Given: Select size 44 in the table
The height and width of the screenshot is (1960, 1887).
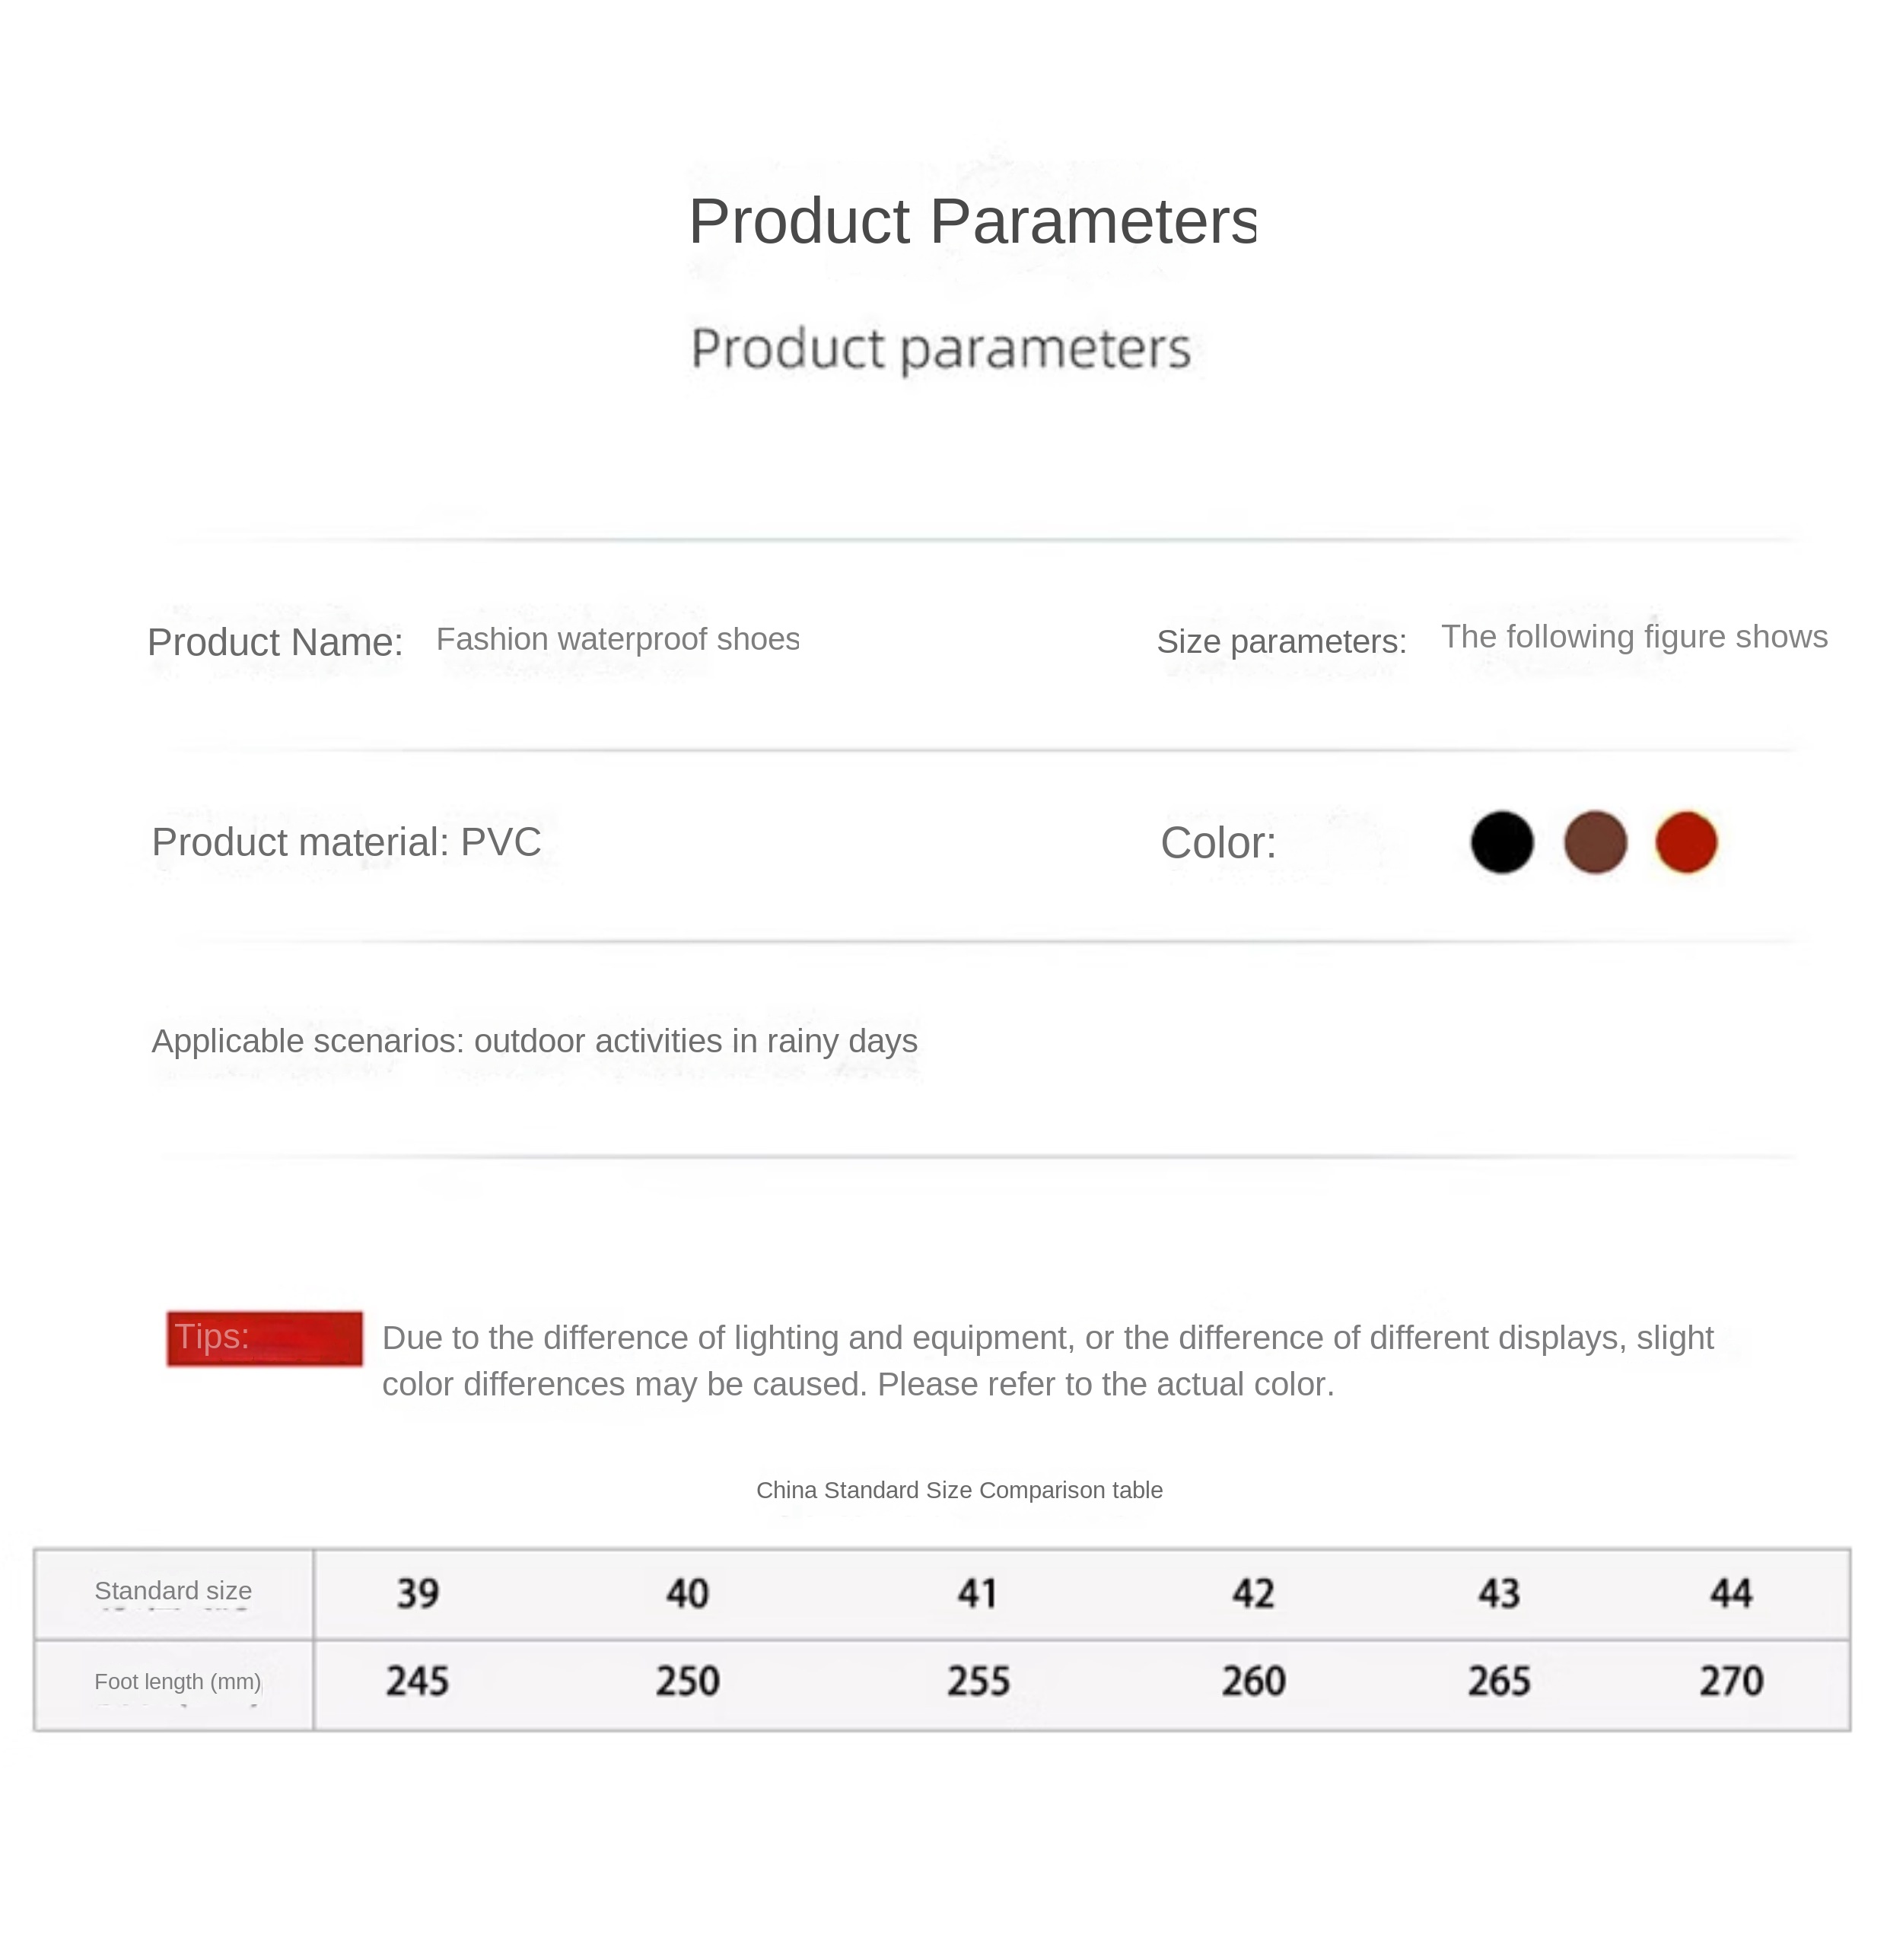Looking at the screenshot, I should click(x=1730, y=1593).
